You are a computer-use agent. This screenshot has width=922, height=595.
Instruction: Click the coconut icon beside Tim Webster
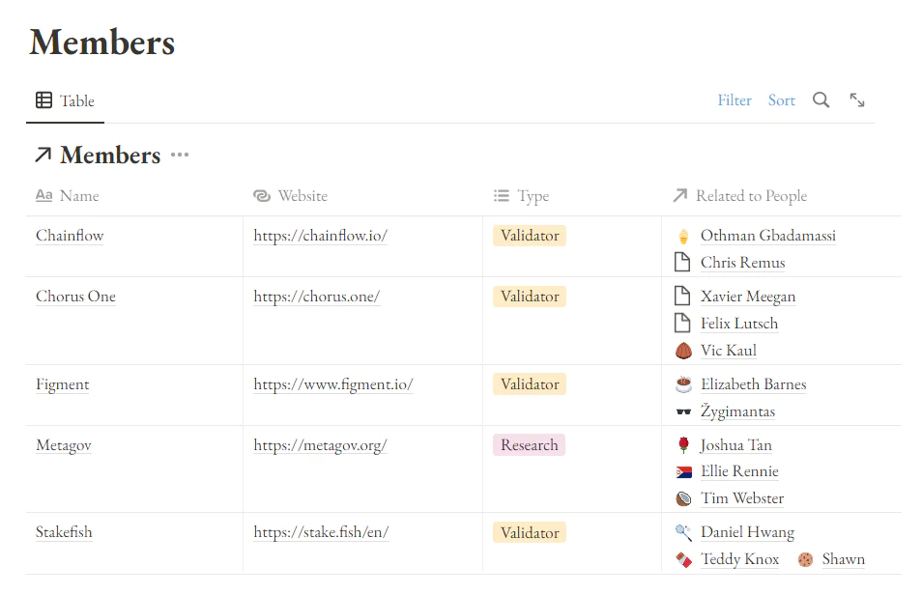point(683,499)
